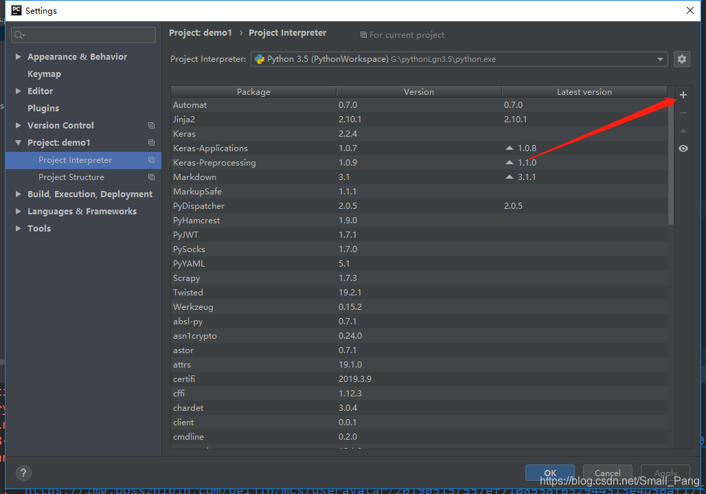Expand the Tools settings section

click(19, 228)
